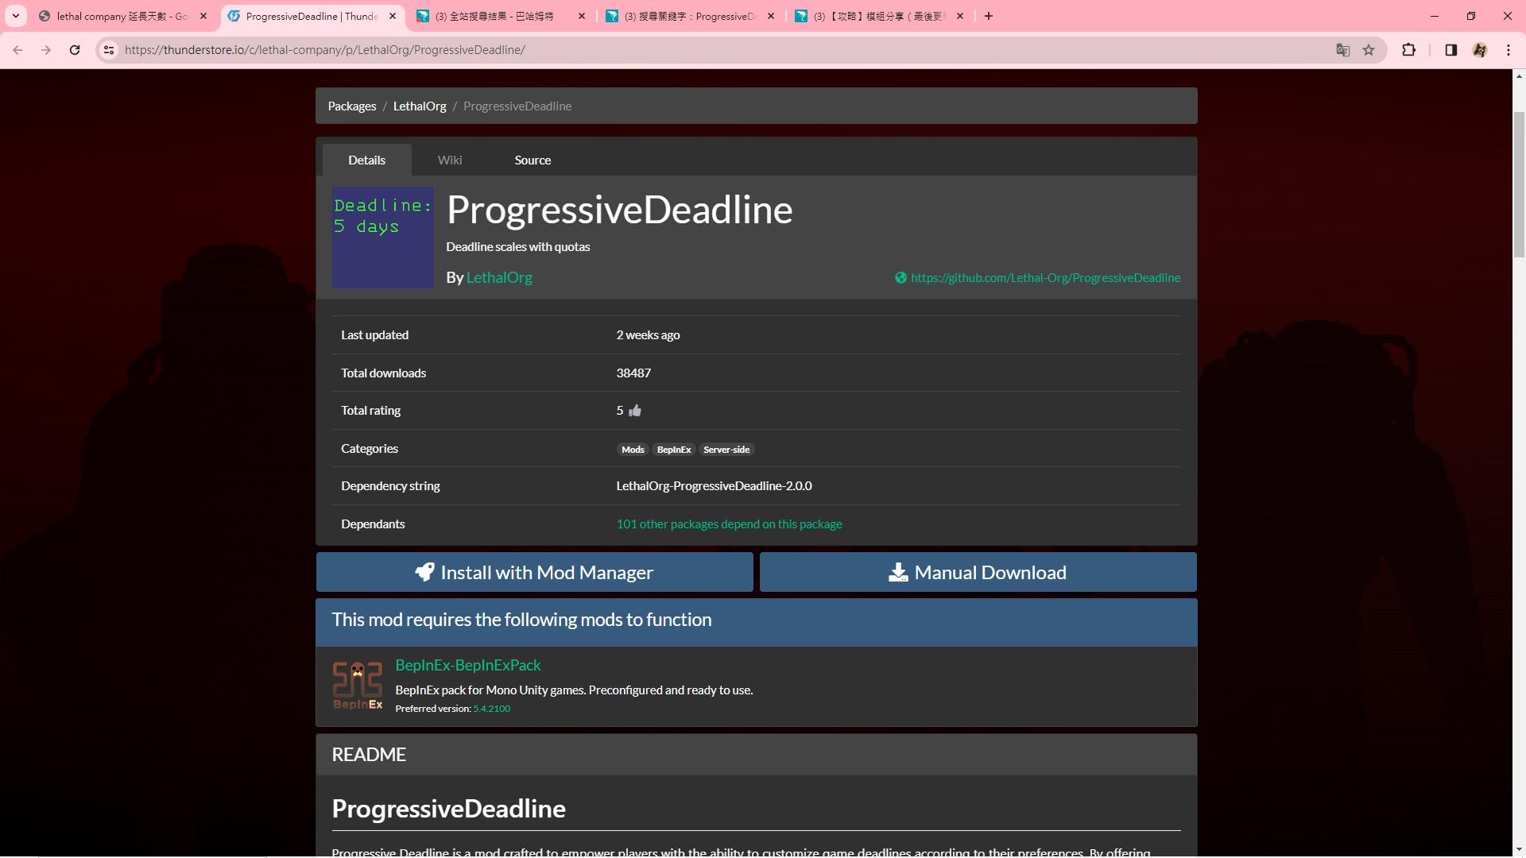Close the 全站搜尋結果 巴哈姆特 tab
The height and width of the screenshot is (858, 1526).
tap(582, 16)
